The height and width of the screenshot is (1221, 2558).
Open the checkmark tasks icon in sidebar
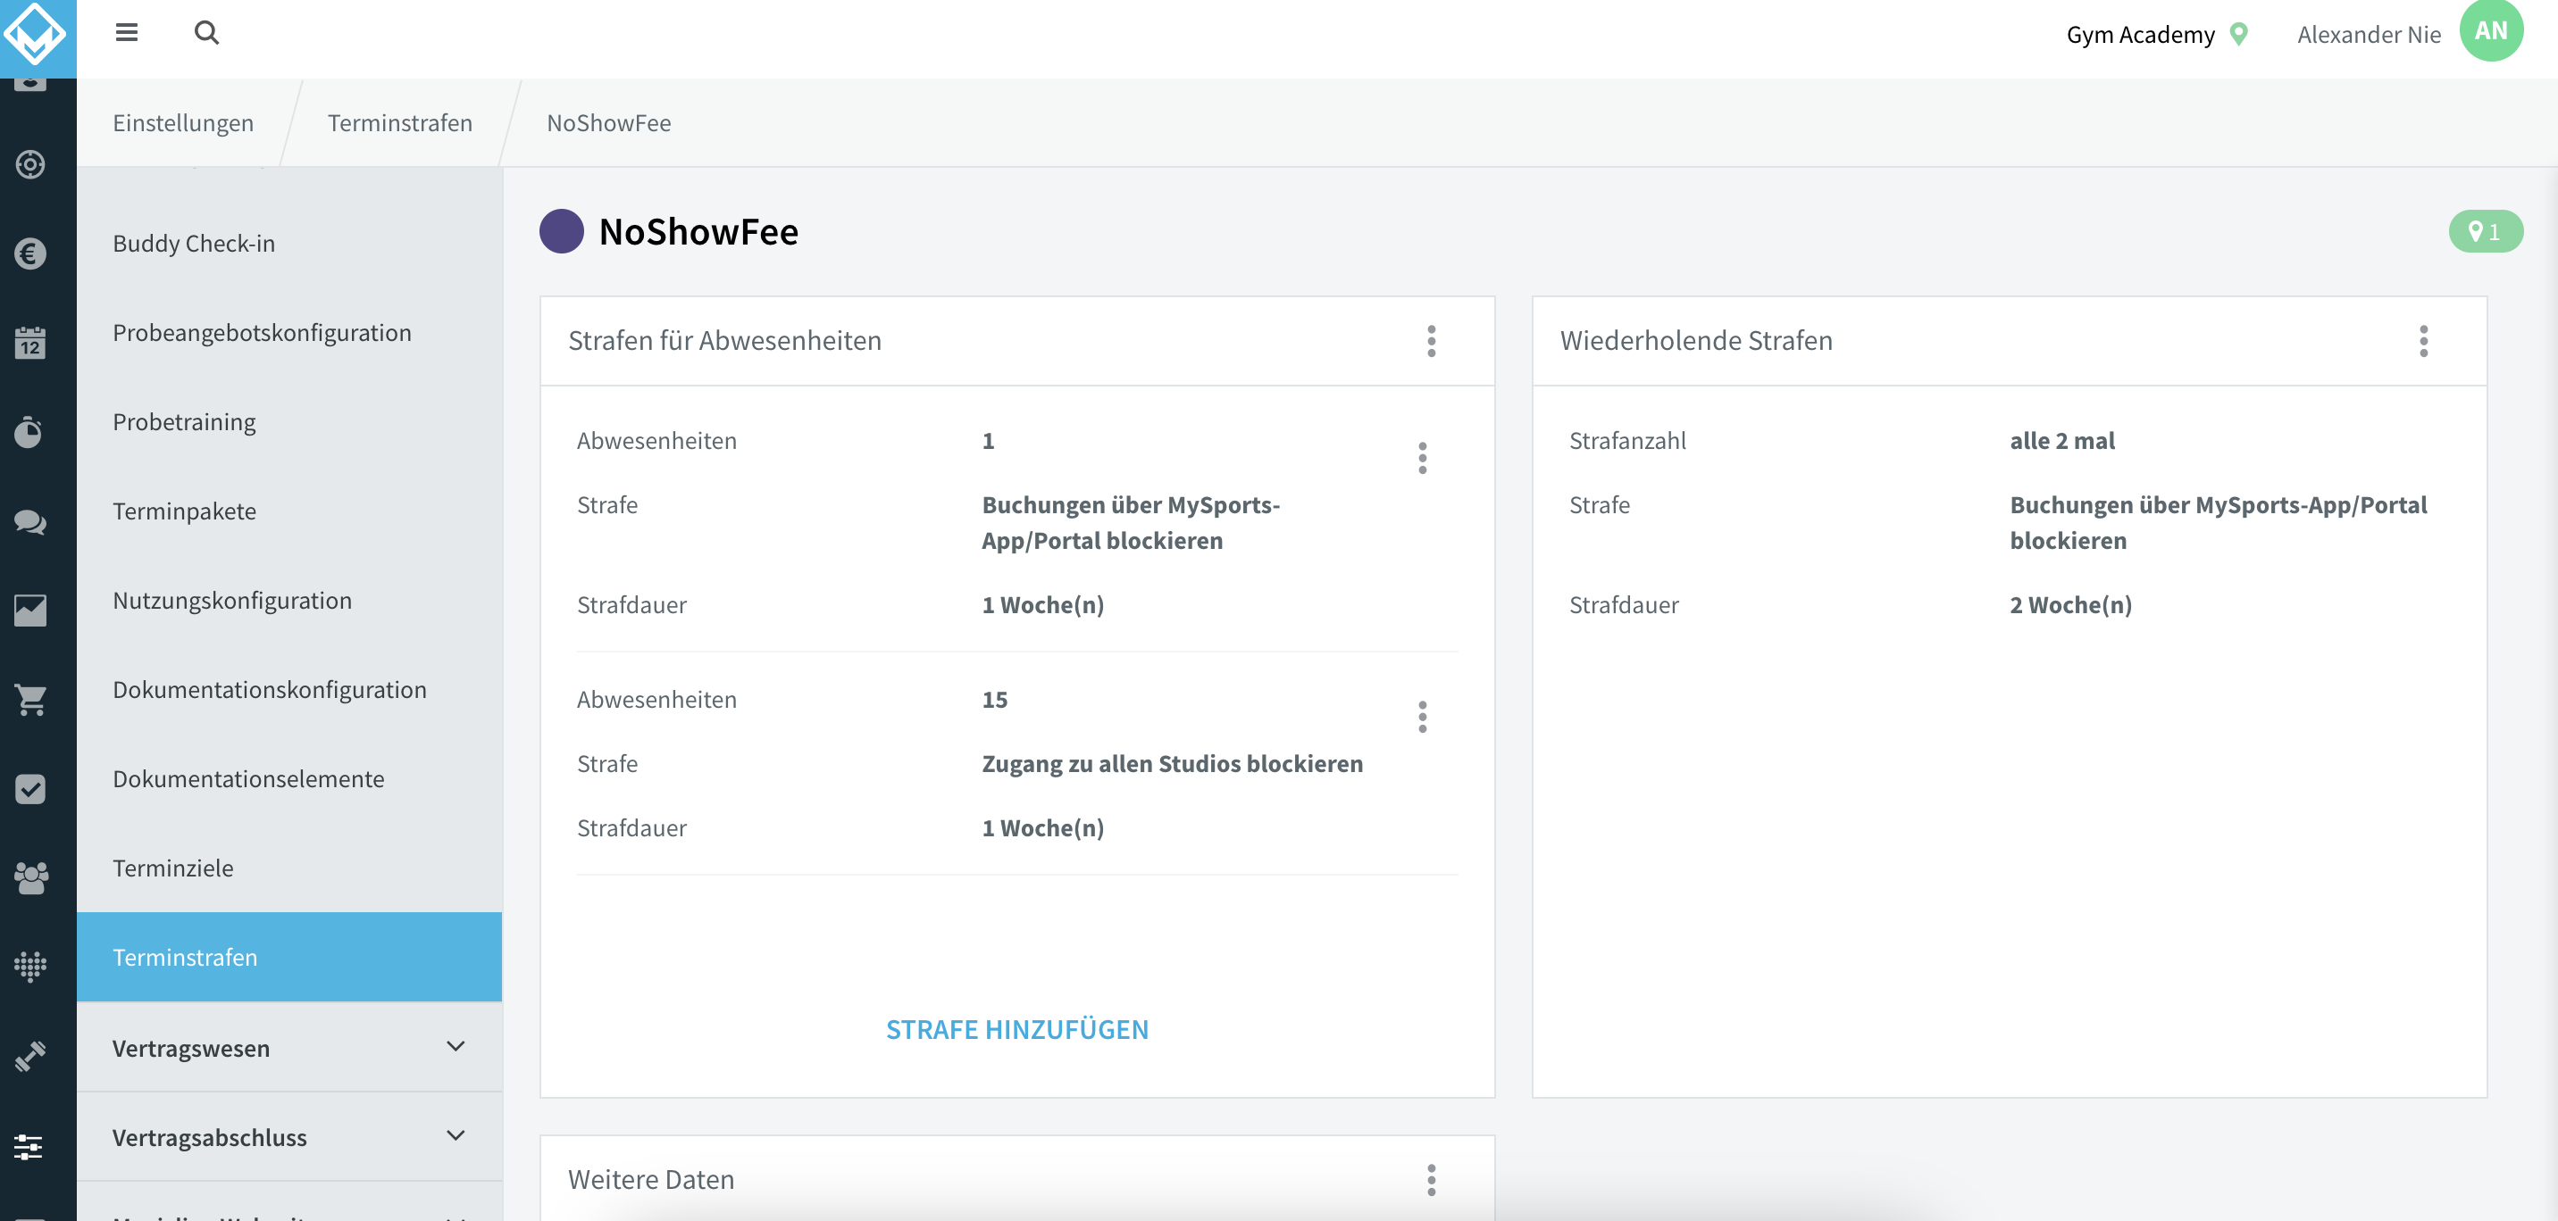pos(30,789)
